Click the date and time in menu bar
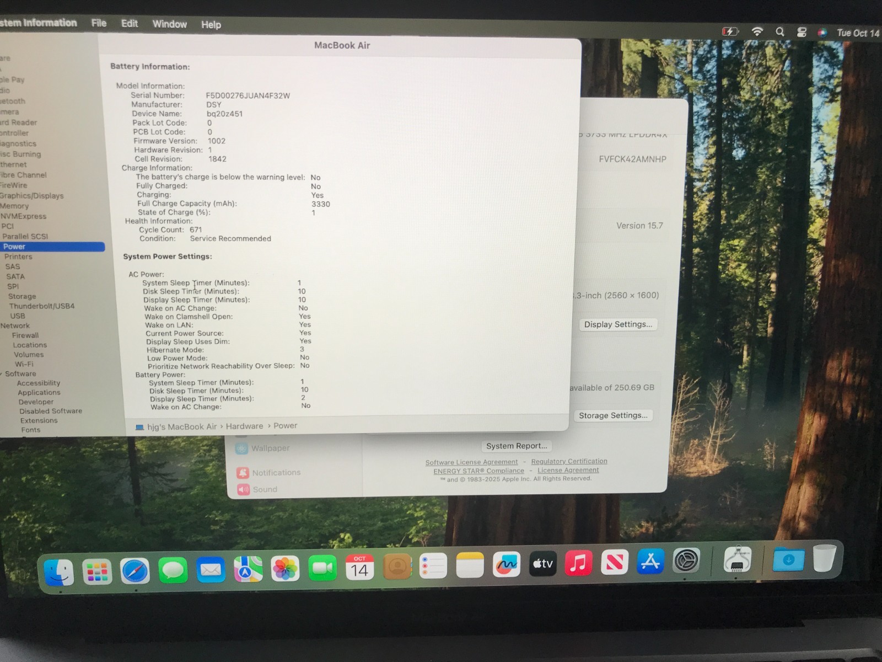The width and height of the screenshot is (882, 662). (858, 33)
